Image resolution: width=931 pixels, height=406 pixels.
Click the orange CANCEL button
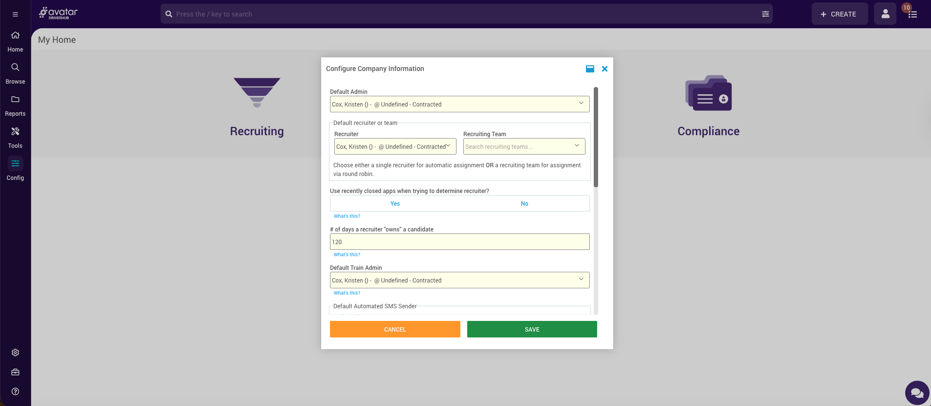tap(395, 329)
